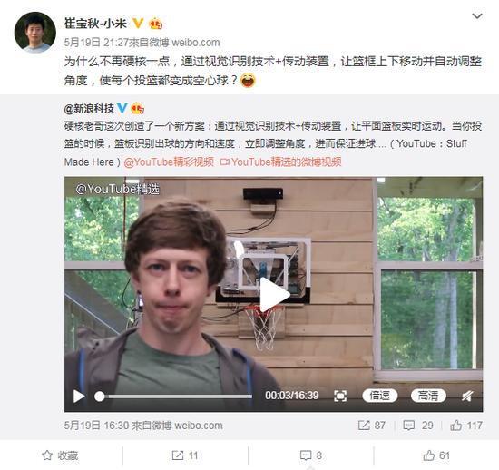Unmute the video with the speaker icon
499x470 pixels.
click(x=467, y=397)
